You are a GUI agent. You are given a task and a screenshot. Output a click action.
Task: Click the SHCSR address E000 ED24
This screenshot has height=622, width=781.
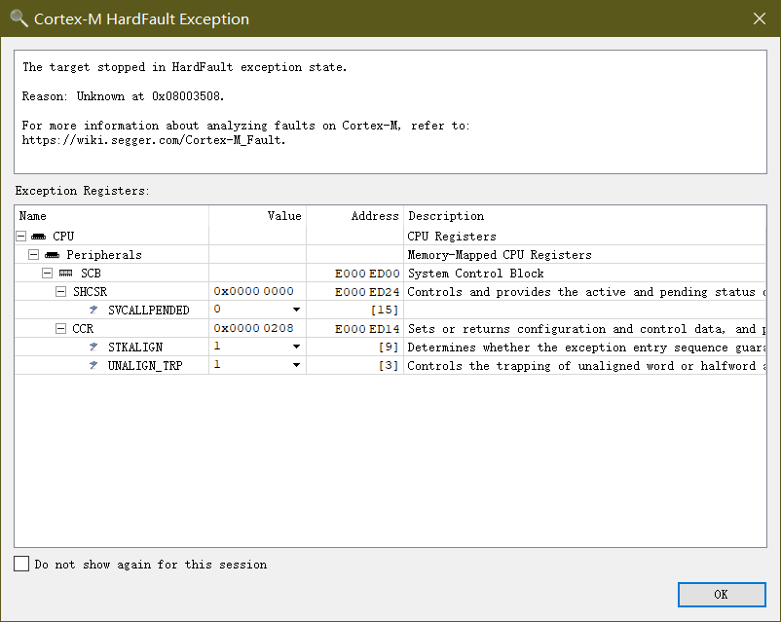(x=367, y=292)
